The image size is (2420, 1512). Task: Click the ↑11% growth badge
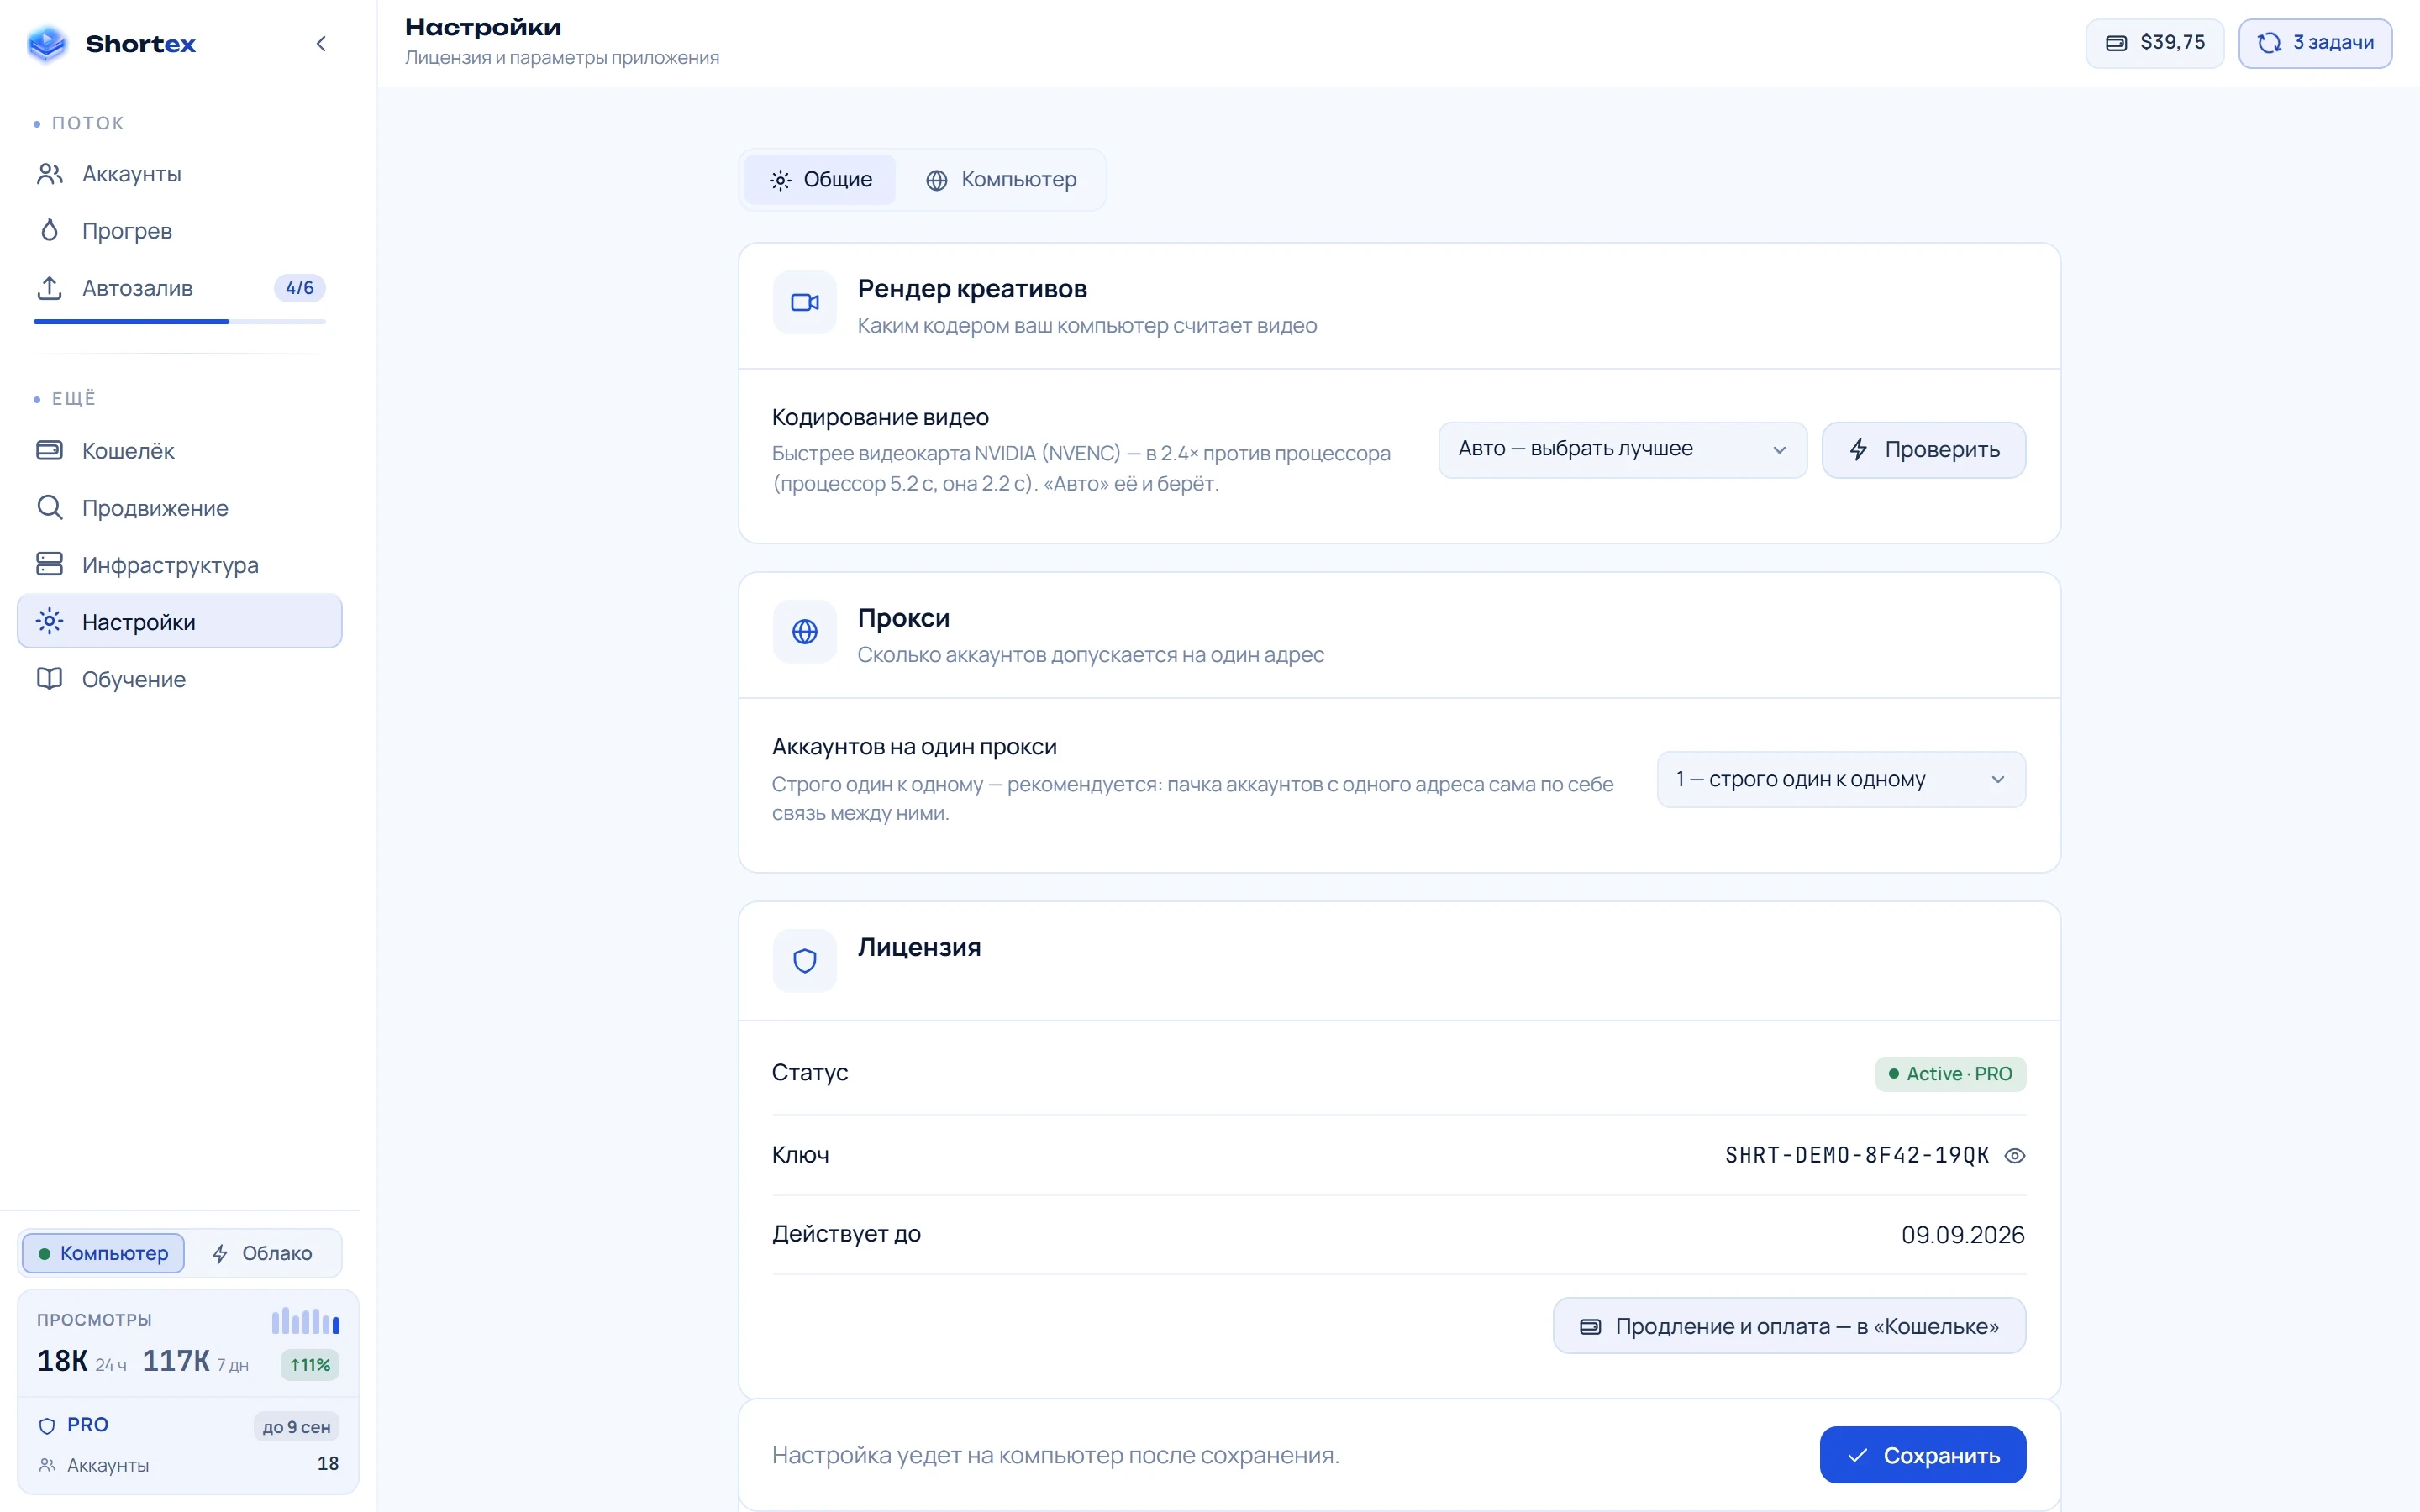310,1365
